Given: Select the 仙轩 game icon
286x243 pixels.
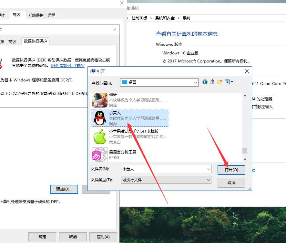Looking at the screenshot, I should 100,100.
